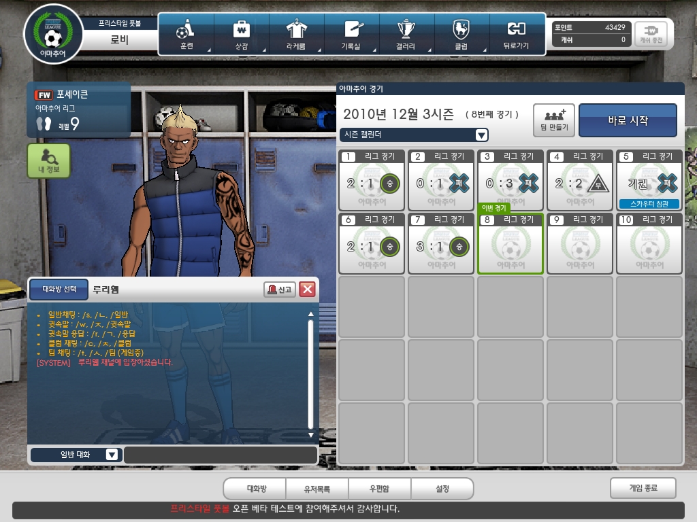The width and height of the screenshot is (697, 522).
Task: Open the 우편함 mailbox tab
Action: 378,489
